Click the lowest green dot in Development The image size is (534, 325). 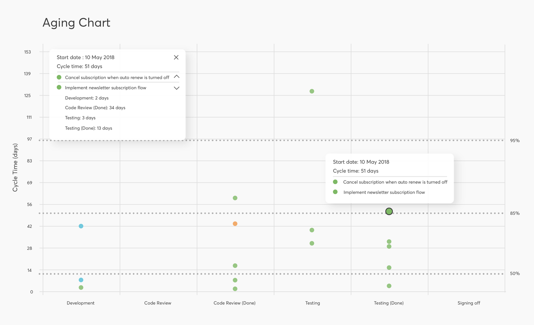(x=81, y=287)
